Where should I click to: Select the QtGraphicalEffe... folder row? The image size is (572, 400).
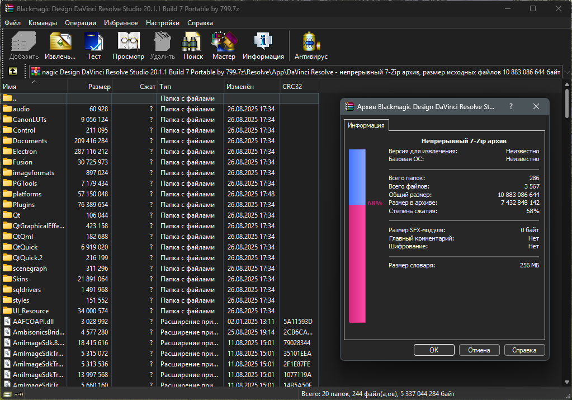click(160, 226)
